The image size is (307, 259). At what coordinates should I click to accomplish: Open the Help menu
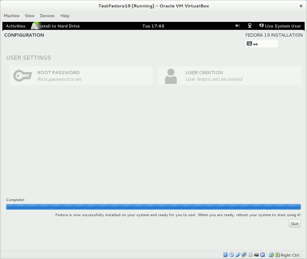65,16
